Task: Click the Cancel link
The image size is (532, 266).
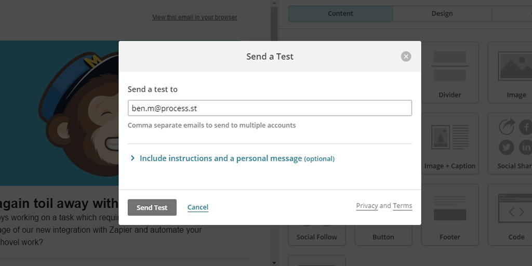Action: click(x=198, y=207)
